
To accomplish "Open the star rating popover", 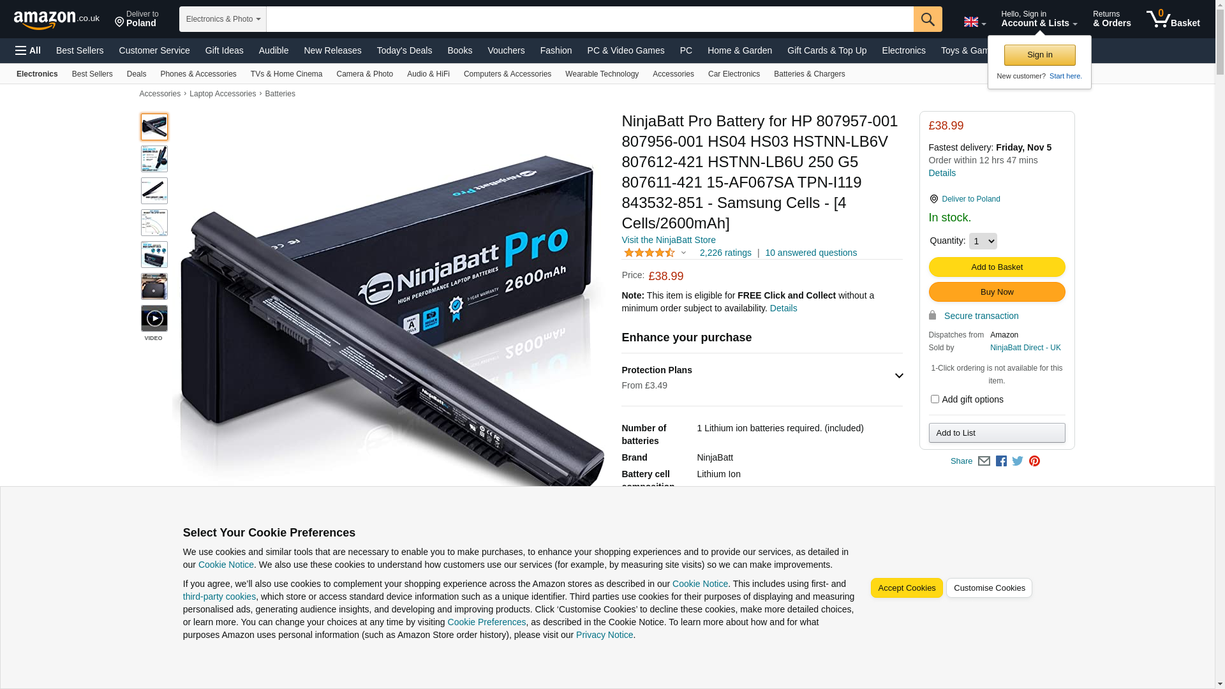I will click(655, 253).
